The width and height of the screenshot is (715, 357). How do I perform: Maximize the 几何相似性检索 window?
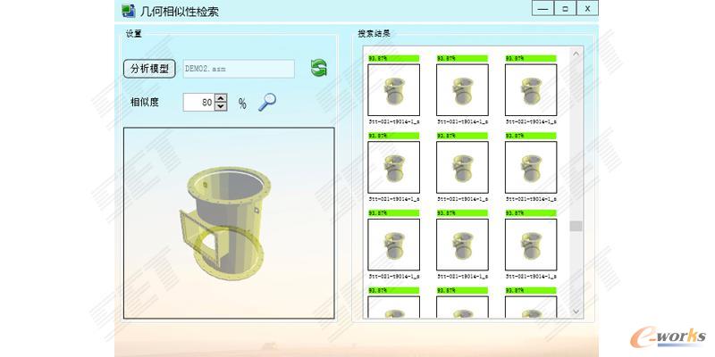pos(565,8)
